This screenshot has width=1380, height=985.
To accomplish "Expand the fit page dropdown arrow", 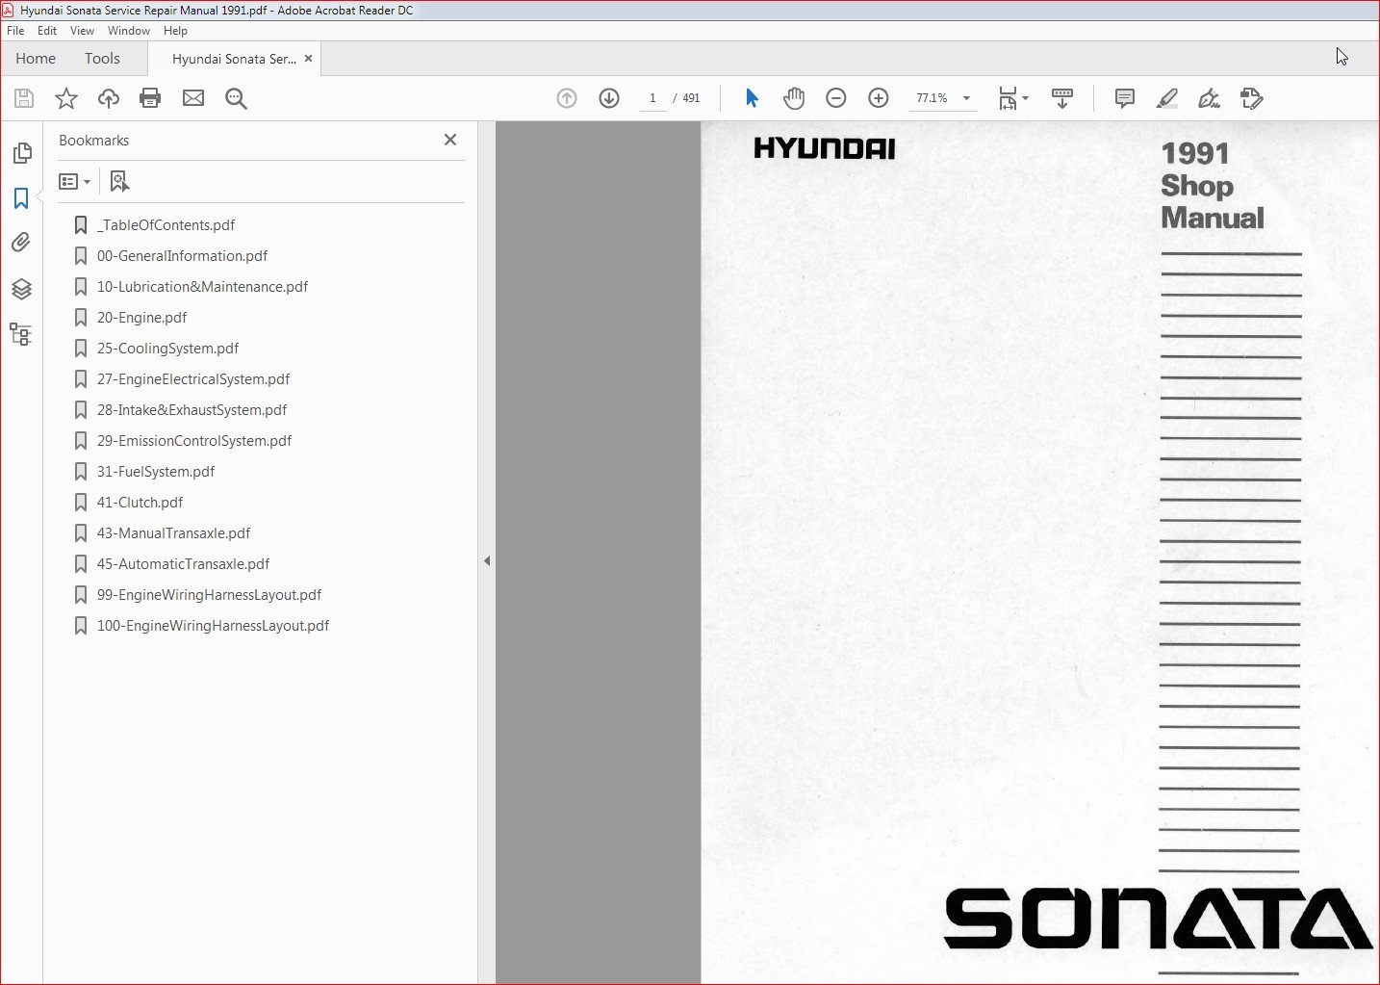I will click(x=1025, y=98).
